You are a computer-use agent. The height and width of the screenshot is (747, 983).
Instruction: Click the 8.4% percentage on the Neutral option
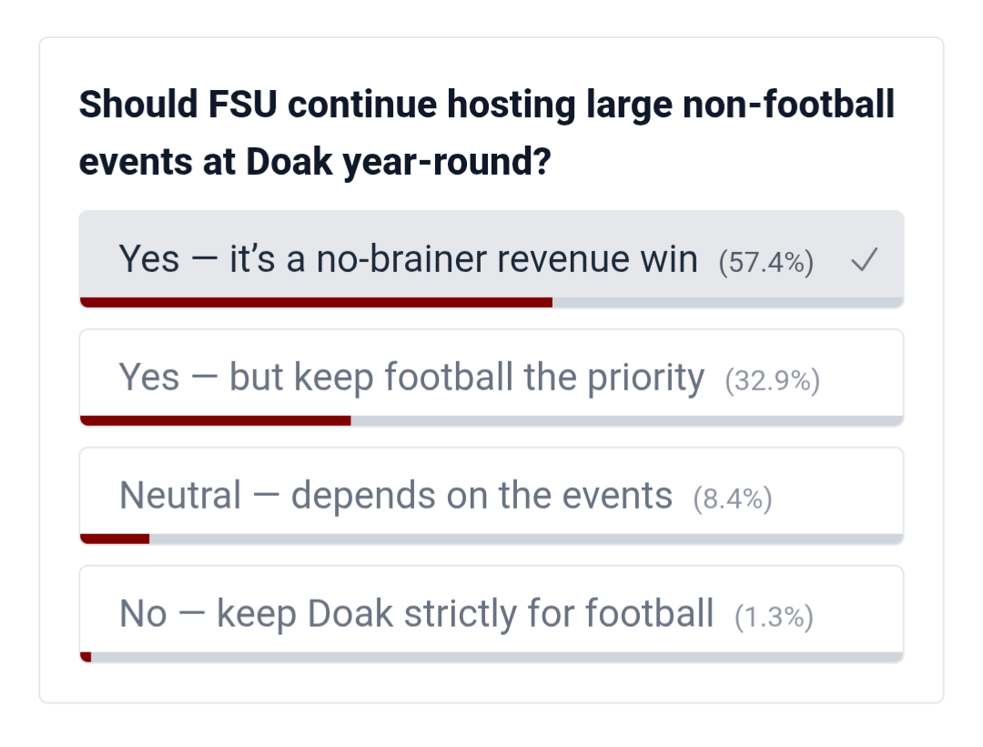click(x=732, y=500)
